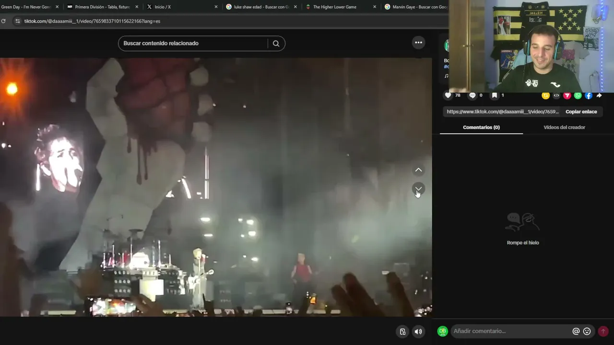Open the Primera División browser tab
The height and width of the screenshot is (345, 614).
(102, 7)
